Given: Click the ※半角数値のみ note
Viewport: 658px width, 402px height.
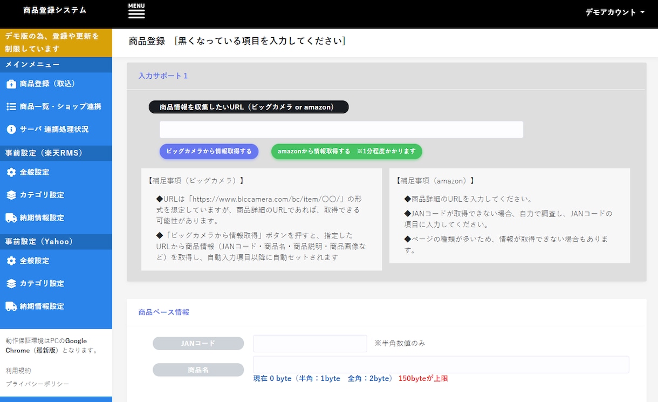Looking at the screenshot, I should (400, 343).
